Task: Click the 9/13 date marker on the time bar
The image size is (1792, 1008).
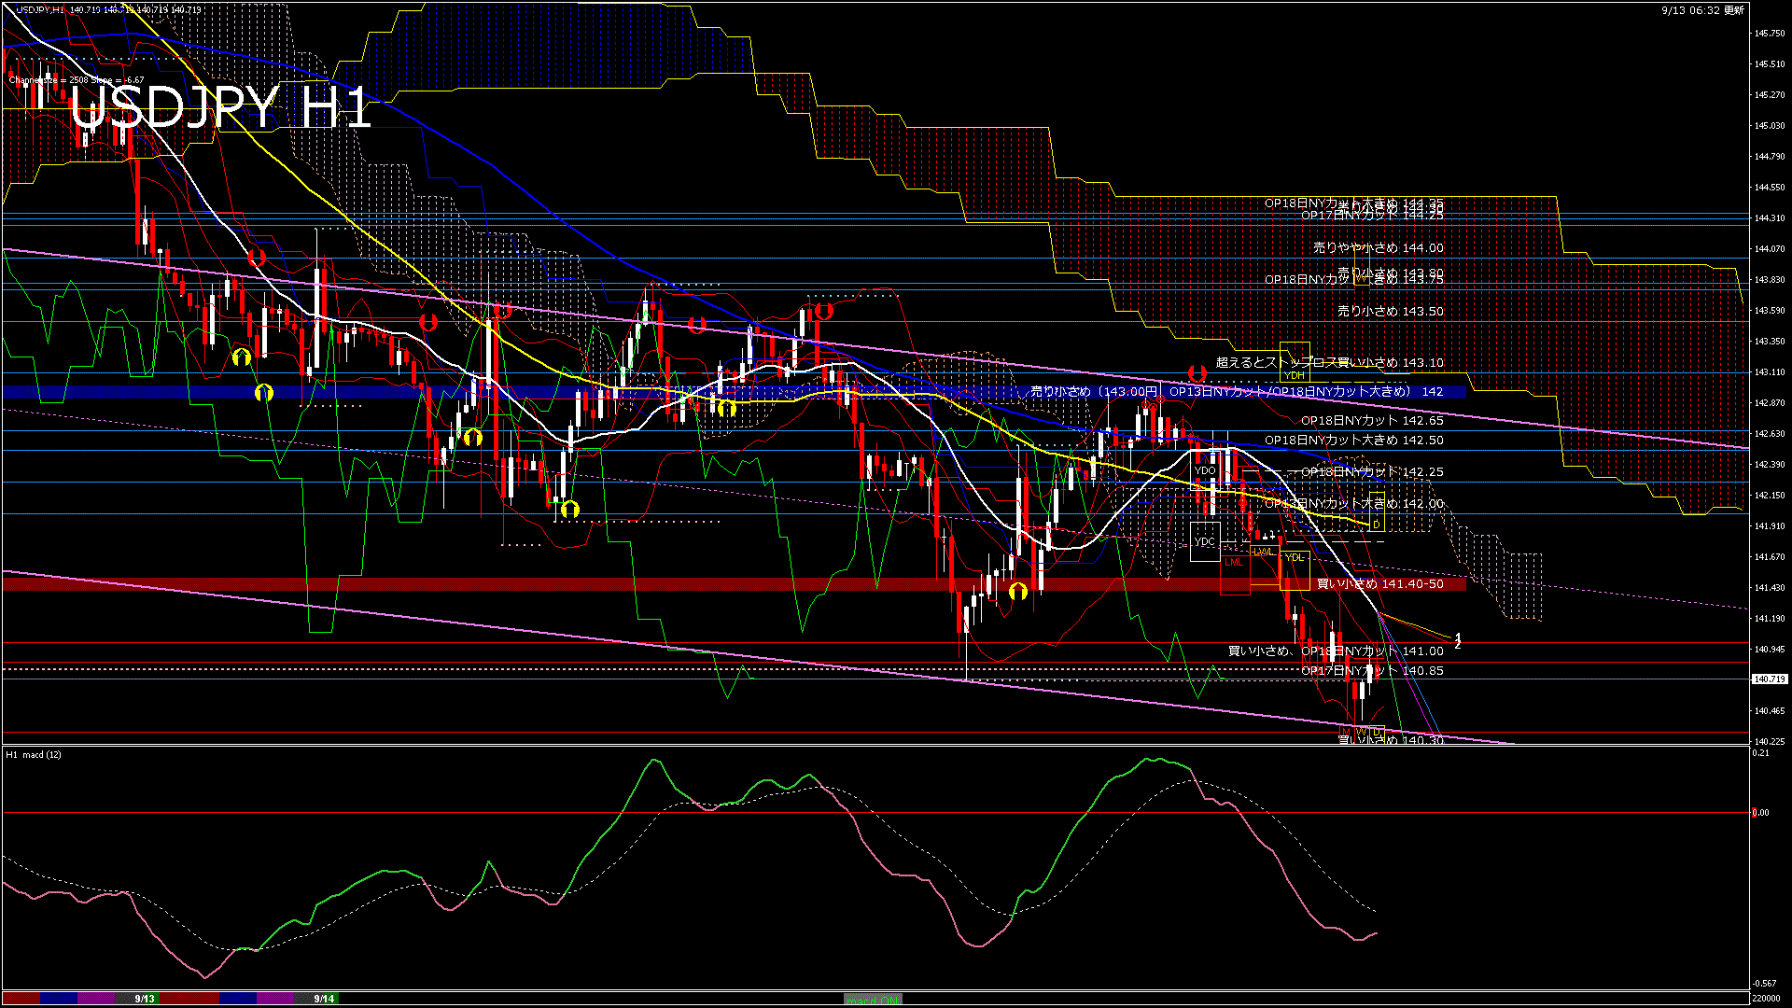Action: 145,999
